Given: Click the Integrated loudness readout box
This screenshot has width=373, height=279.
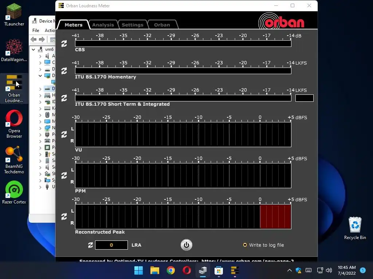Looking at the screenshot, I should [x=304, y=98].
